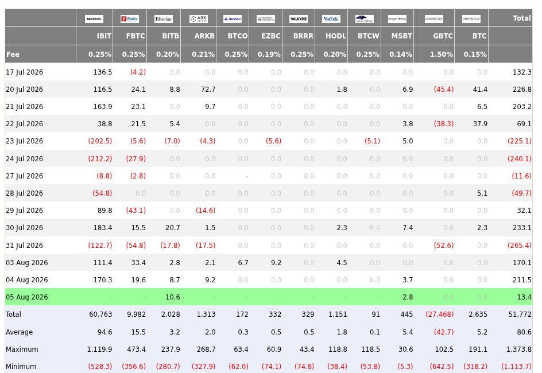Click the Invesco logo

pyautogui.click(x=233, y=19)
